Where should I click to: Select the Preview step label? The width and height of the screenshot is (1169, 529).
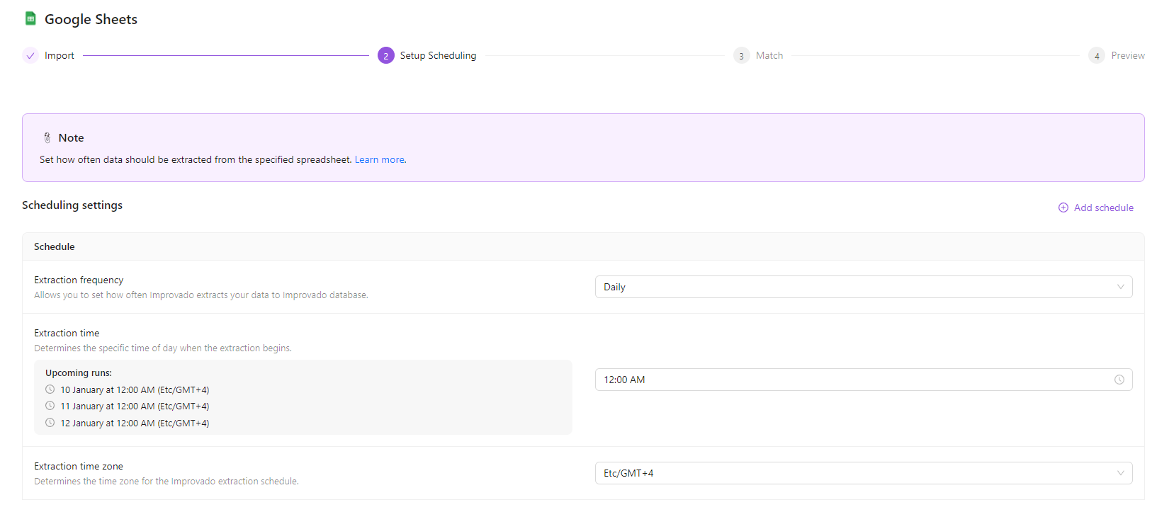coord(1127,55)
